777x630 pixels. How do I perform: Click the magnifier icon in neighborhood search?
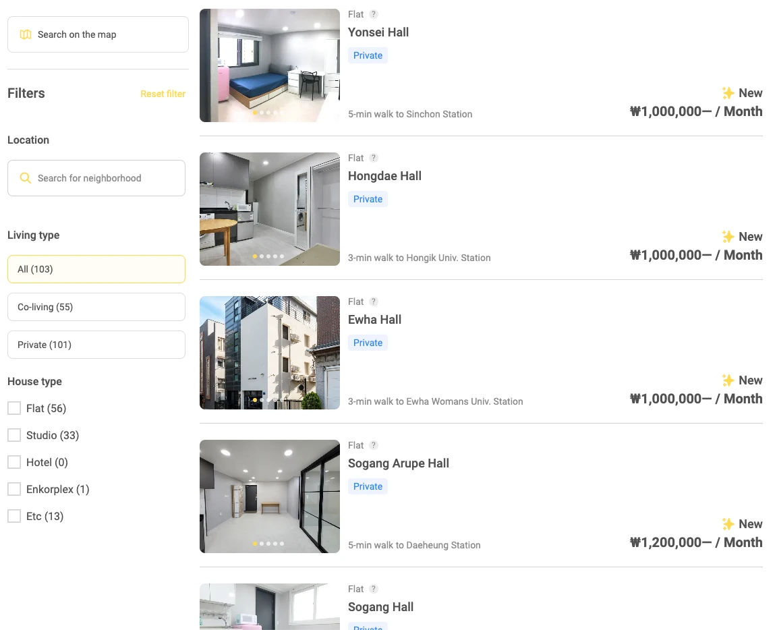tap(25, 178)
